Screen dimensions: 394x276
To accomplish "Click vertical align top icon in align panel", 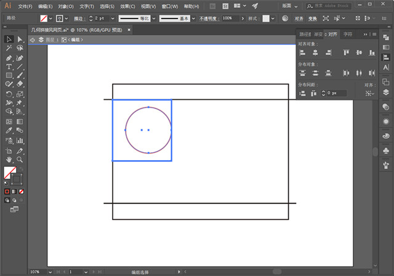I will tap(346, 53).
